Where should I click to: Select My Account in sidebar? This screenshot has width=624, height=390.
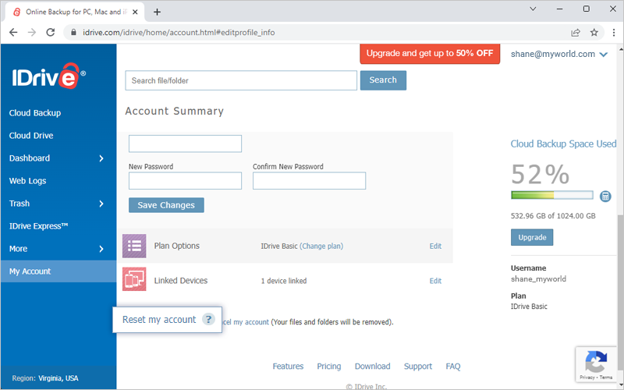[x=58, y=271]
